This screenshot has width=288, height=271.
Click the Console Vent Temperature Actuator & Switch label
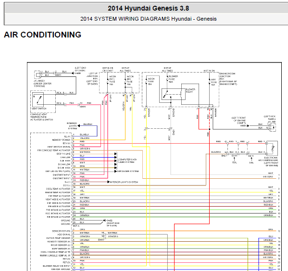41,117
